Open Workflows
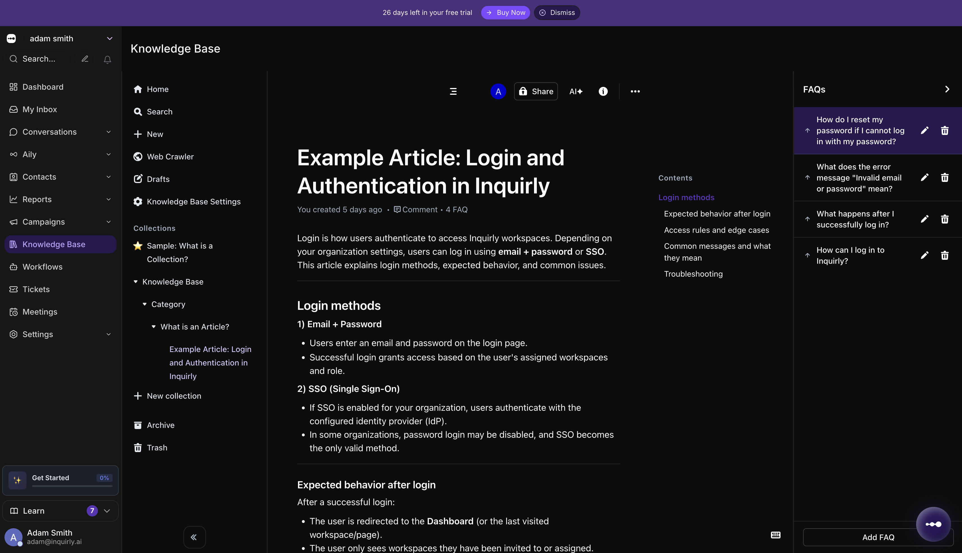 60,267
